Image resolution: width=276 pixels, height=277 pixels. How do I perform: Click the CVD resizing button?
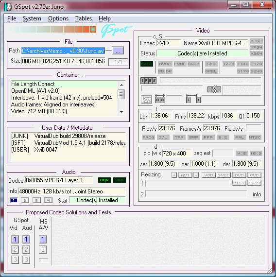tap(254, 175)
